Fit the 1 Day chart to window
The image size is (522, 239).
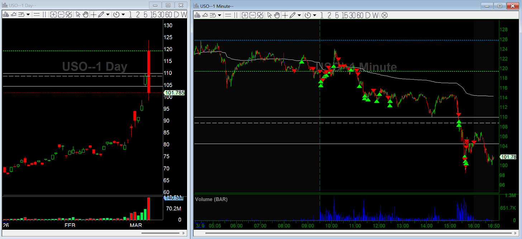click(69, 14)
